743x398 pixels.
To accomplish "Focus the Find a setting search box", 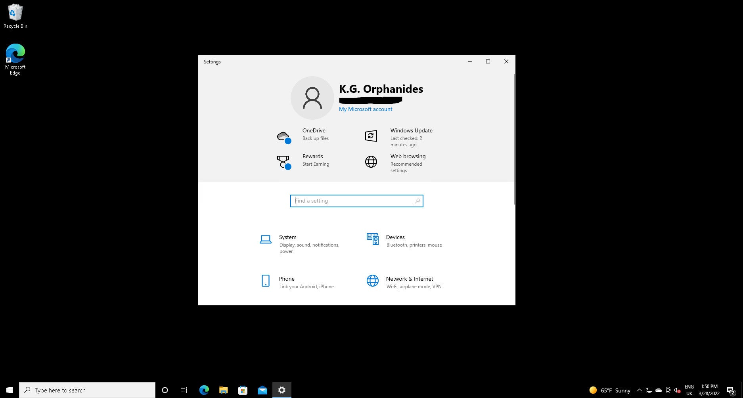I will click(x=356, y=201).
